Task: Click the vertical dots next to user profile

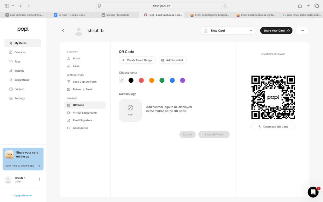Action: click(40, 180)
